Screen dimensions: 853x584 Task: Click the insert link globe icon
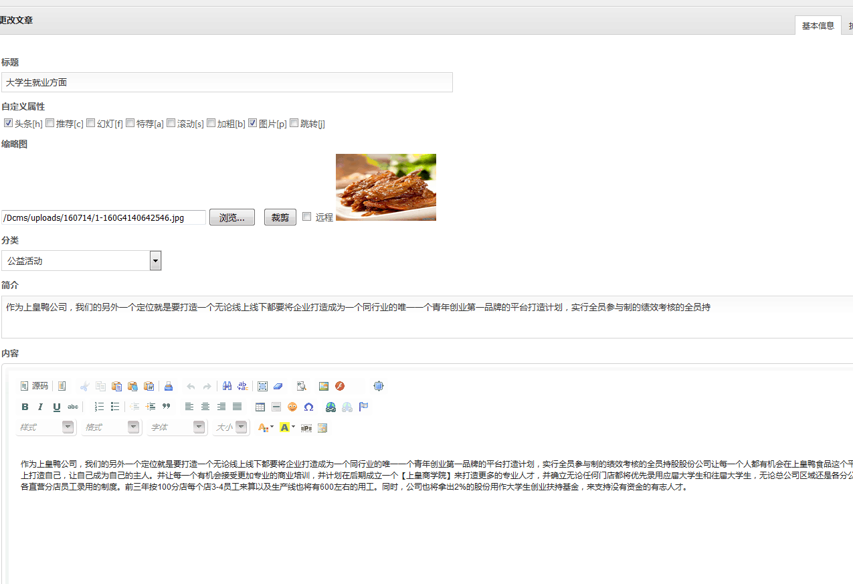coord(330,407)
